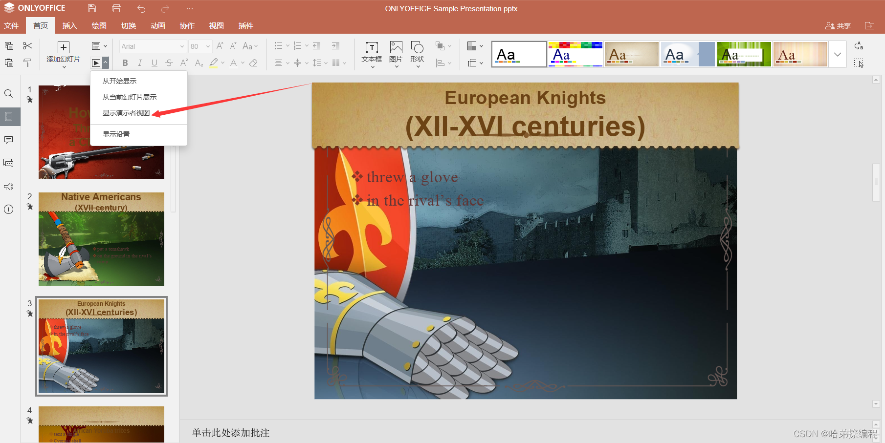This screenshot has height=443, width=885.
Task: Open the 文件 menu tab
Action: tap(11, 25)
